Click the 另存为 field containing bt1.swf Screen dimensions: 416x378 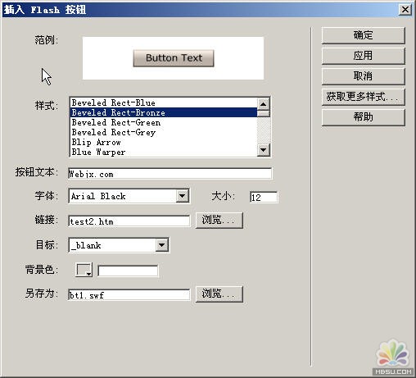pyautogui.click(x=129, y=295)
